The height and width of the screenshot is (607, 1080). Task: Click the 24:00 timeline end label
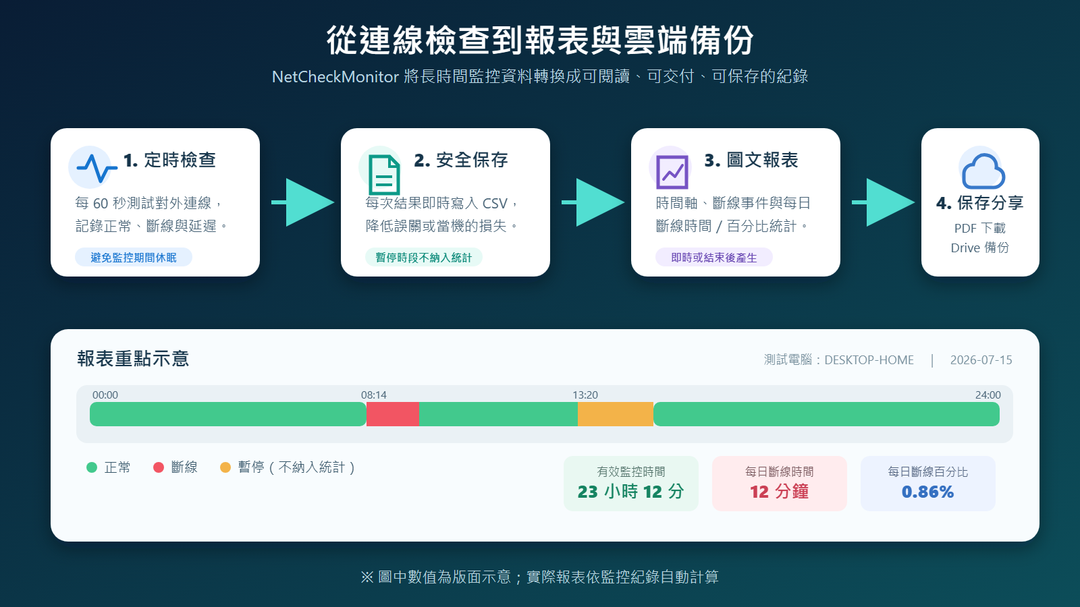click(x=988, y=395)
